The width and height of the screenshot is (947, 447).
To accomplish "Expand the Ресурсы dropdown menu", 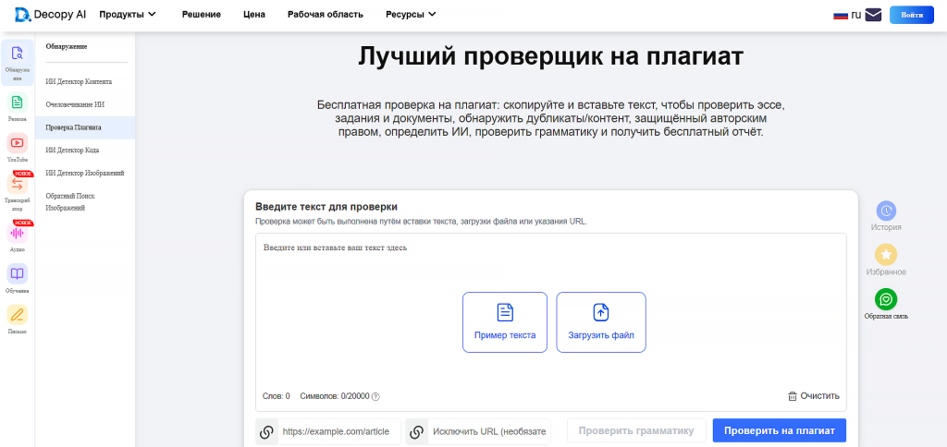I will pos(411,15).
